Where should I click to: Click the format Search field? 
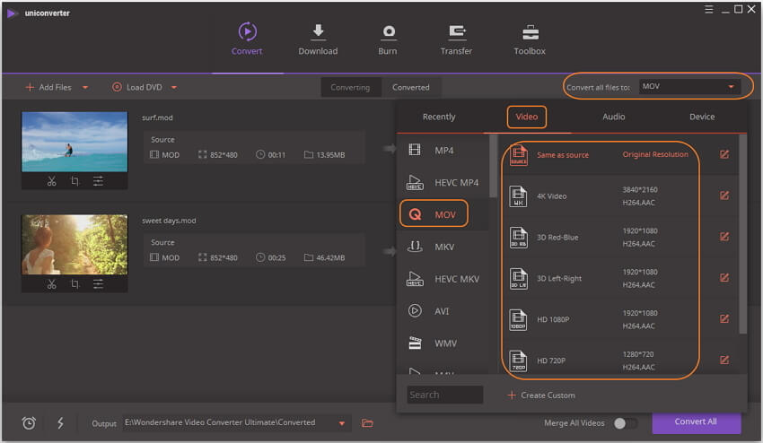[x=444, y=395]
